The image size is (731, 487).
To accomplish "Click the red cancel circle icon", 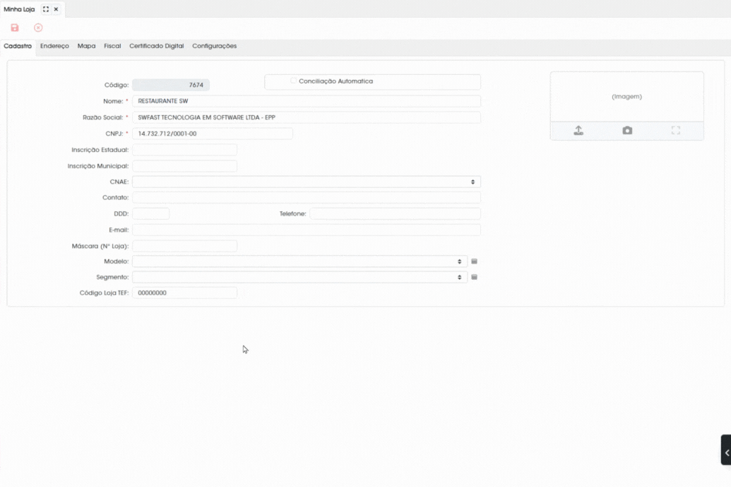I will pyautogui.click(x=38, y=28).
